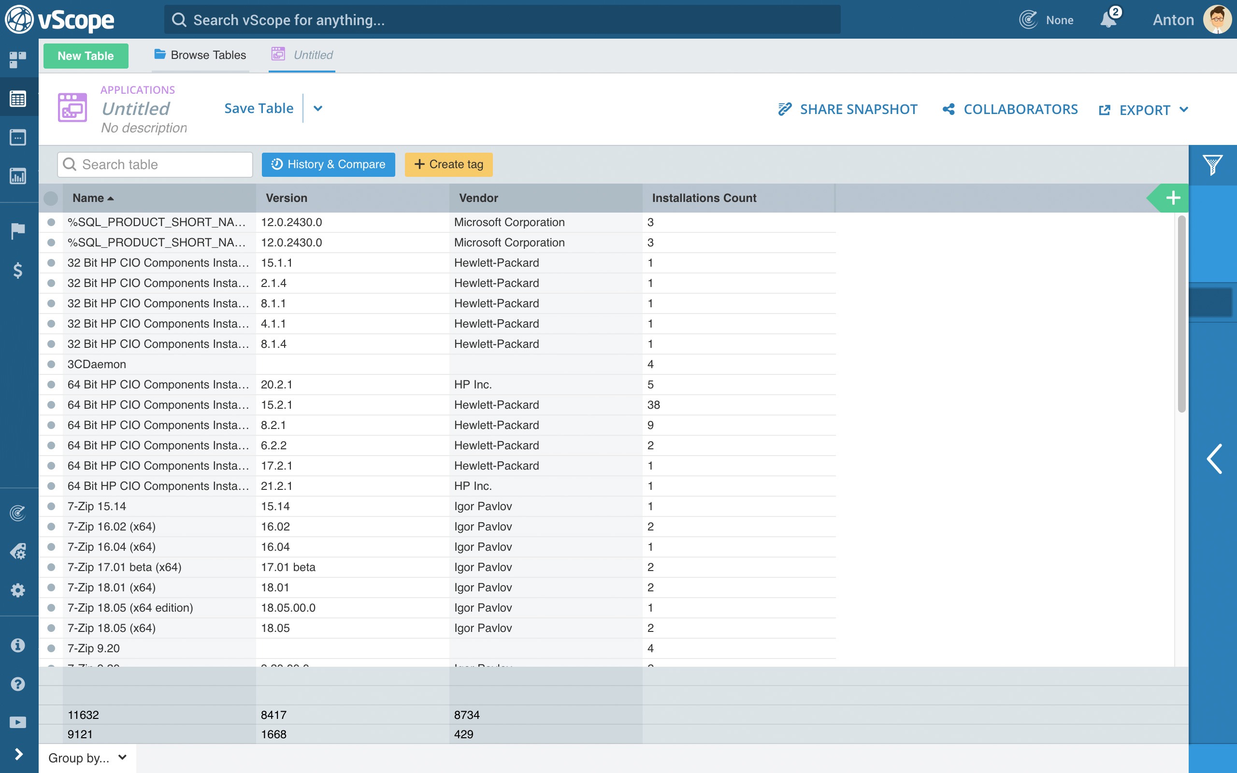Open the info icon in the sidebar
Image resolution: width=1237 pixels, height=773 pixels.
[18, 645]
